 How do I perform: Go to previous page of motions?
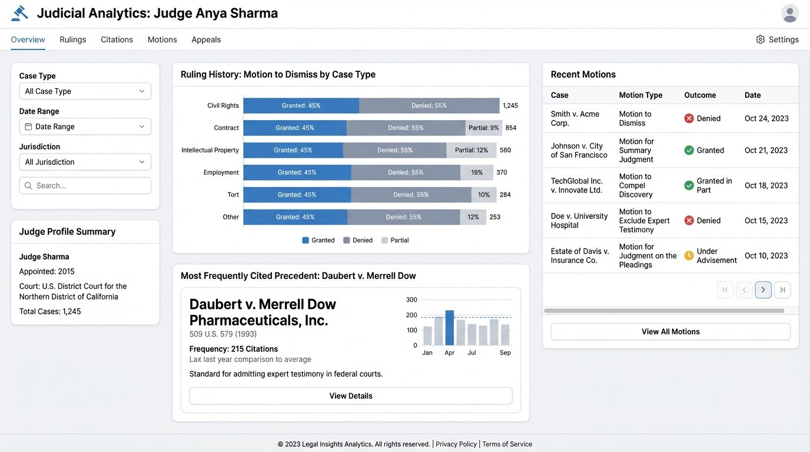point(744,290)
